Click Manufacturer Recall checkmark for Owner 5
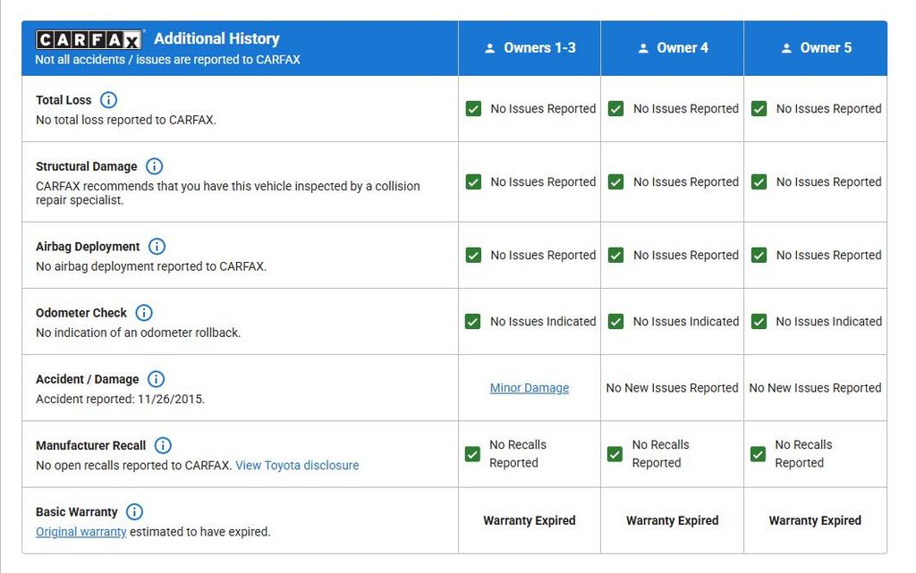The height and width of the screenshot is (573, 916). 758,454
